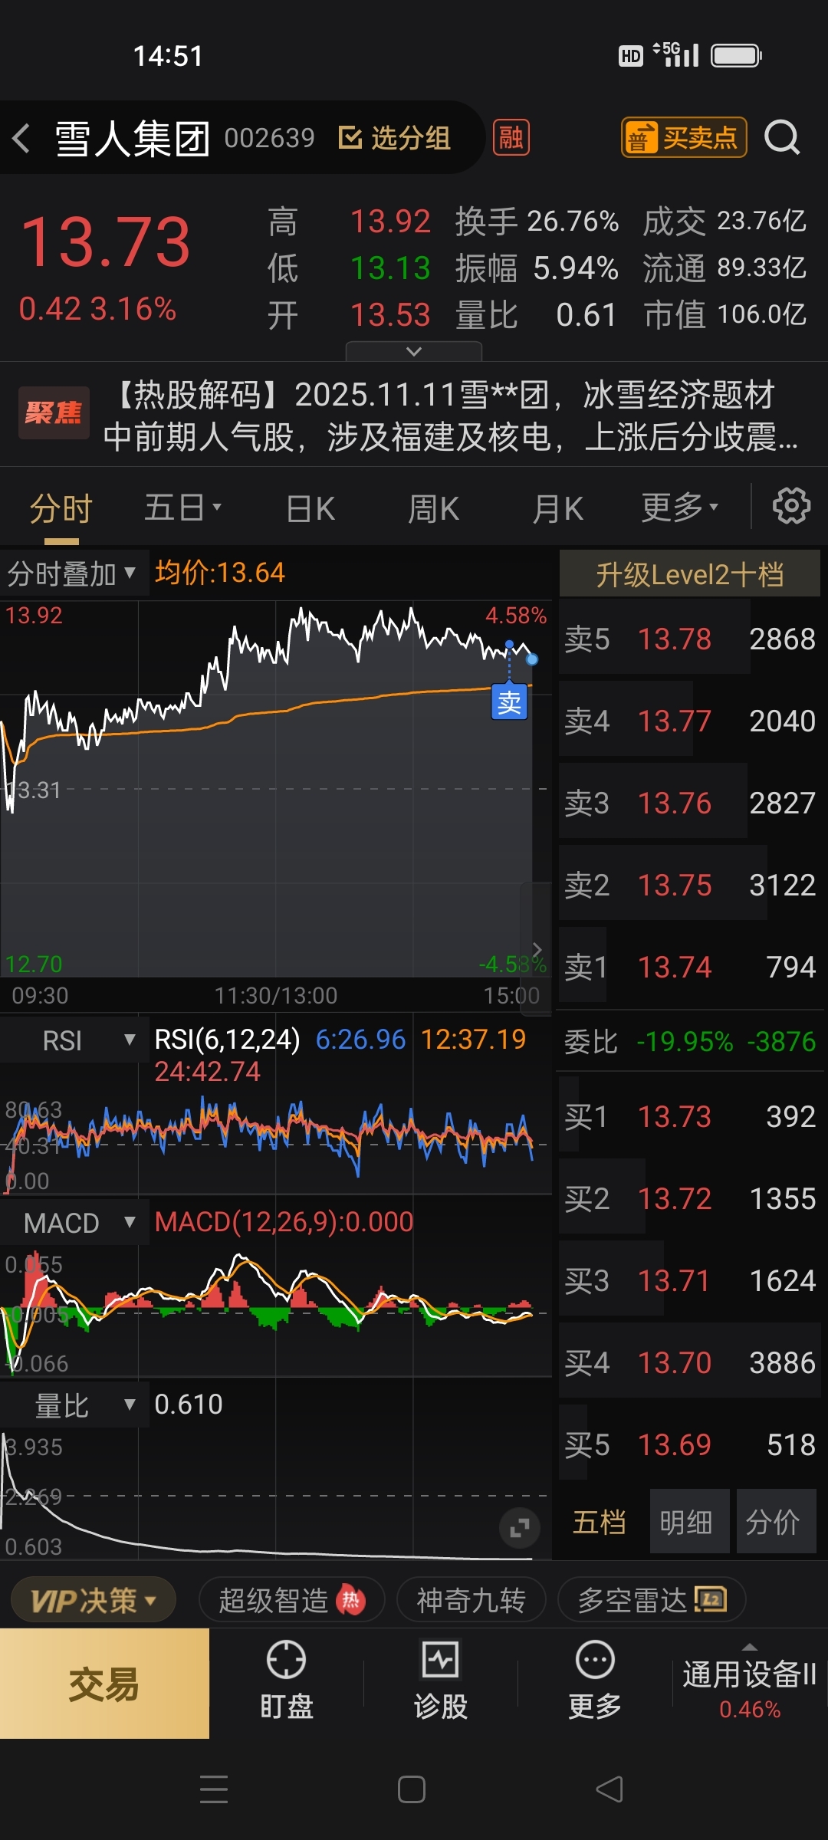Select the 五档 order book tab
The width and height of the screenshot is (828, 1840).
point(600,1522)
